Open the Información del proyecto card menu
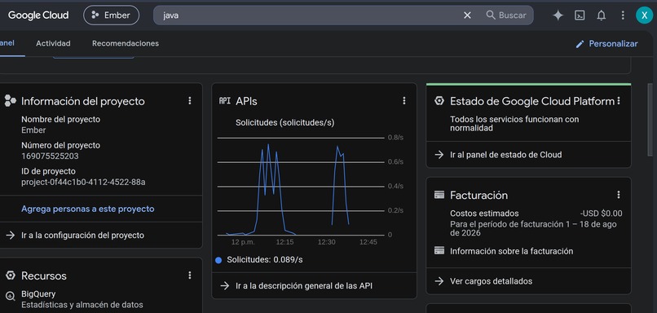This screenshot has width=657, height=313. pyautogui.click(x=190, y=100)
